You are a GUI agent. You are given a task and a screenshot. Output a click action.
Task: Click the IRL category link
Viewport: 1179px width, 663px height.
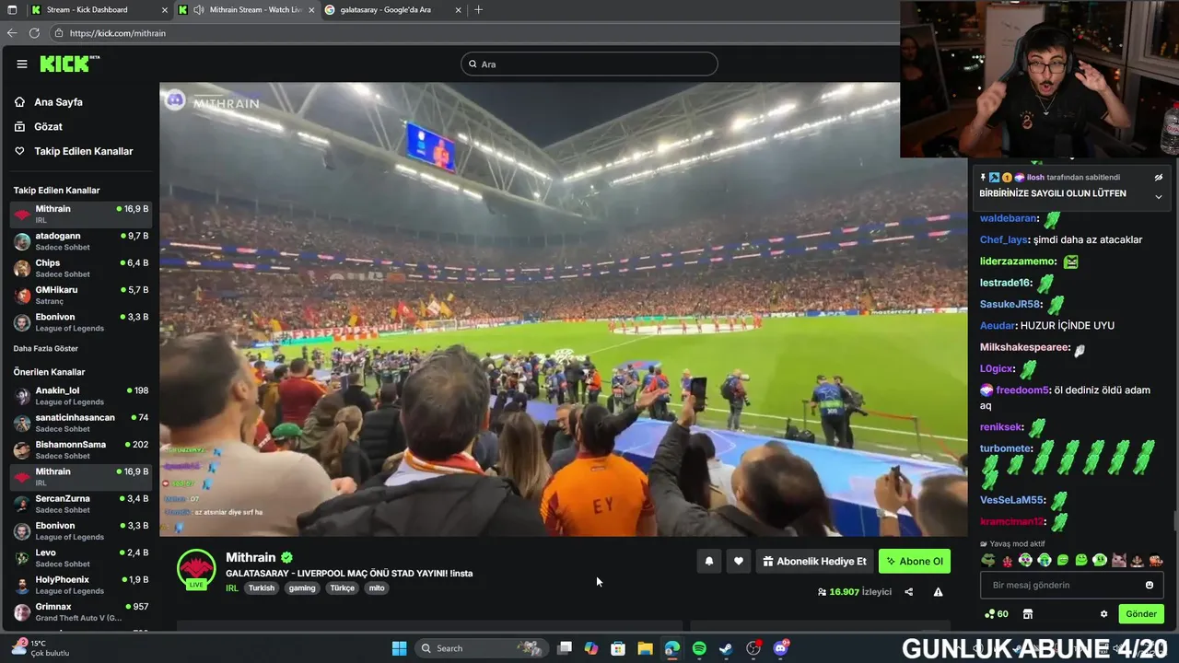pos(232,587)
